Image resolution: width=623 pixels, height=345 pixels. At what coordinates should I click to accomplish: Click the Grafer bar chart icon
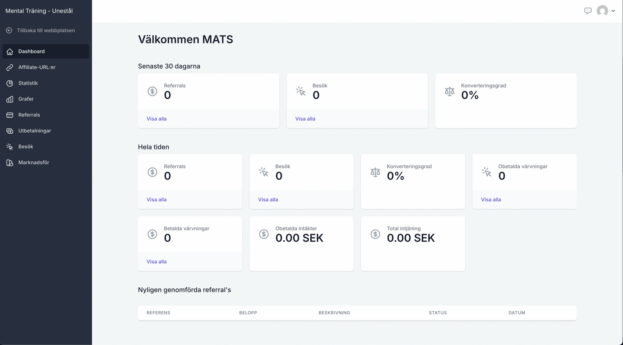10,99
